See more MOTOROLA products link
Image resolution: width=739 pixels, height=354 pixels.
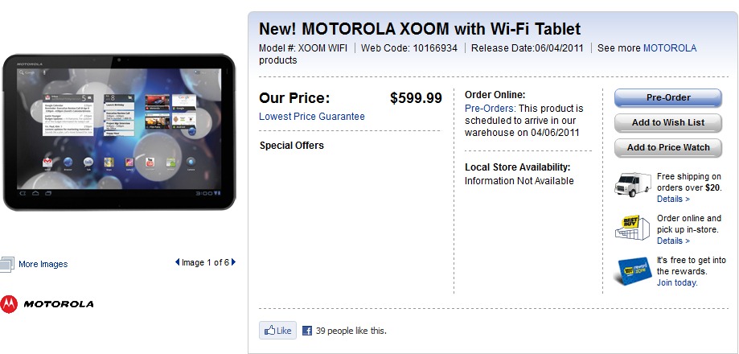point(669,48)
